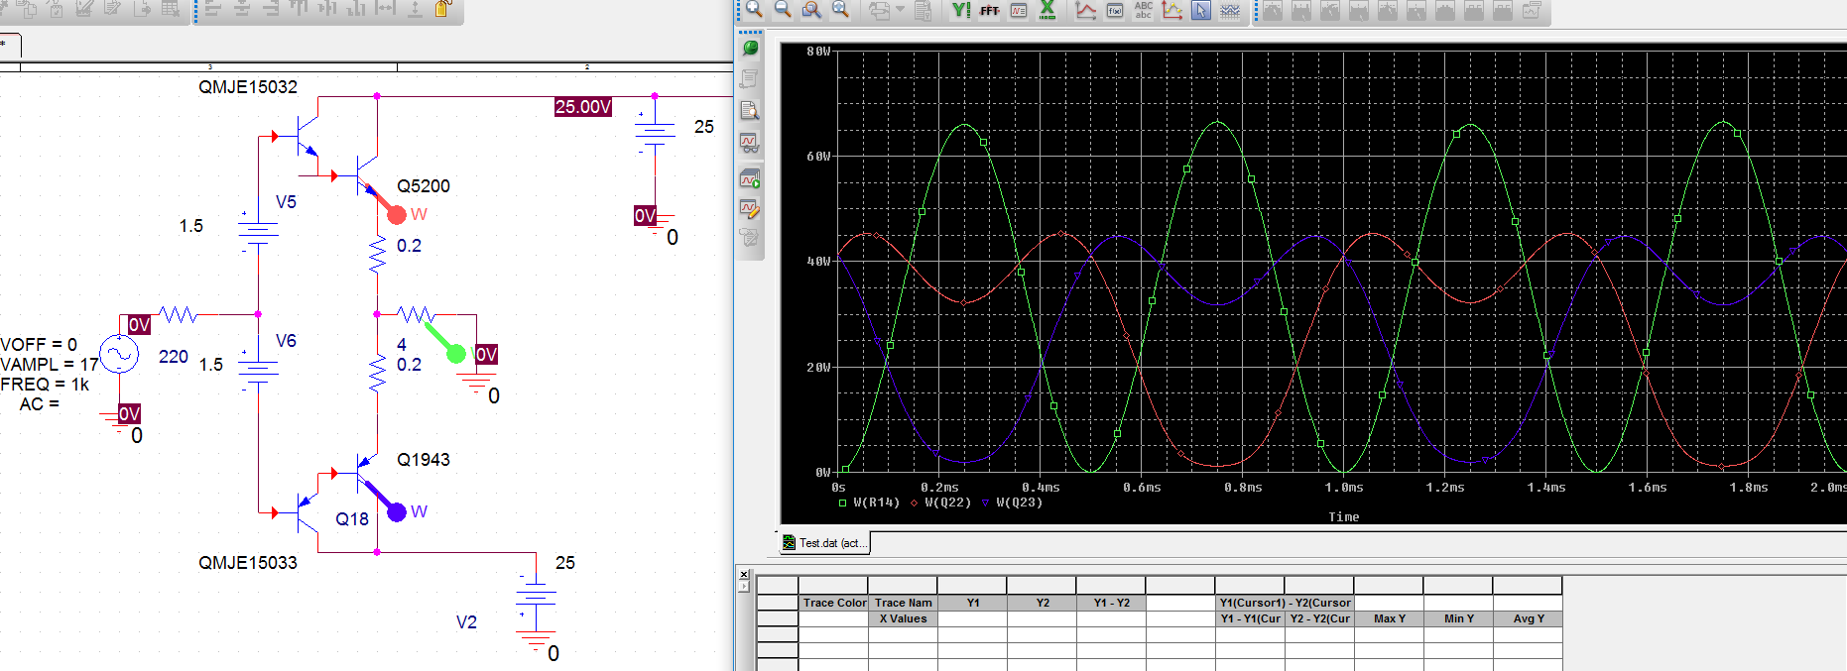Screen dimensions: 1847x671
Task: Open the f(x) Evaluate Measurement icon
Action: click(1115, 10)
